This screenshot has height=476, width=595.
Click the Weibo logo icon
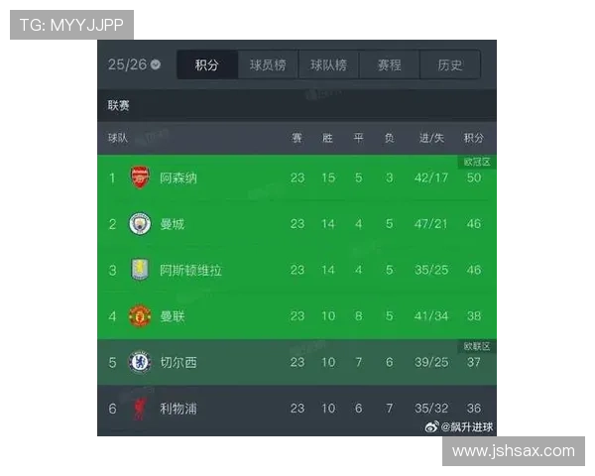click(x=431, y=427)
